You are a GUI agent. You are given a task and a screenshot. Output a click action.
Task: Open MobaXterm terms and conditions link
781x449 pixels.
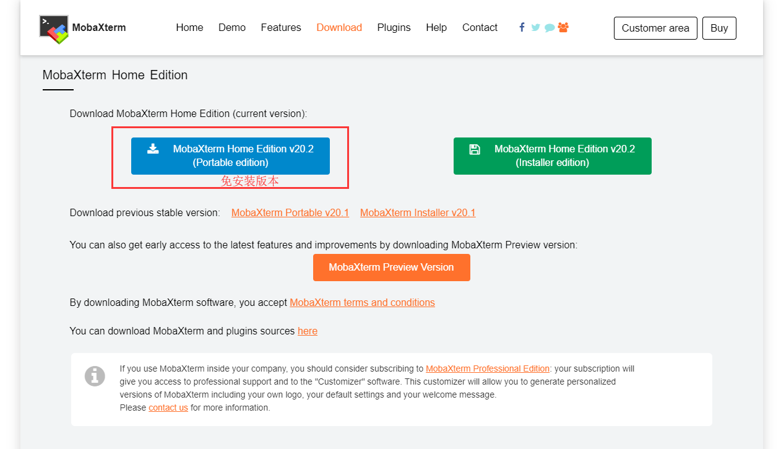click(362, 302)
